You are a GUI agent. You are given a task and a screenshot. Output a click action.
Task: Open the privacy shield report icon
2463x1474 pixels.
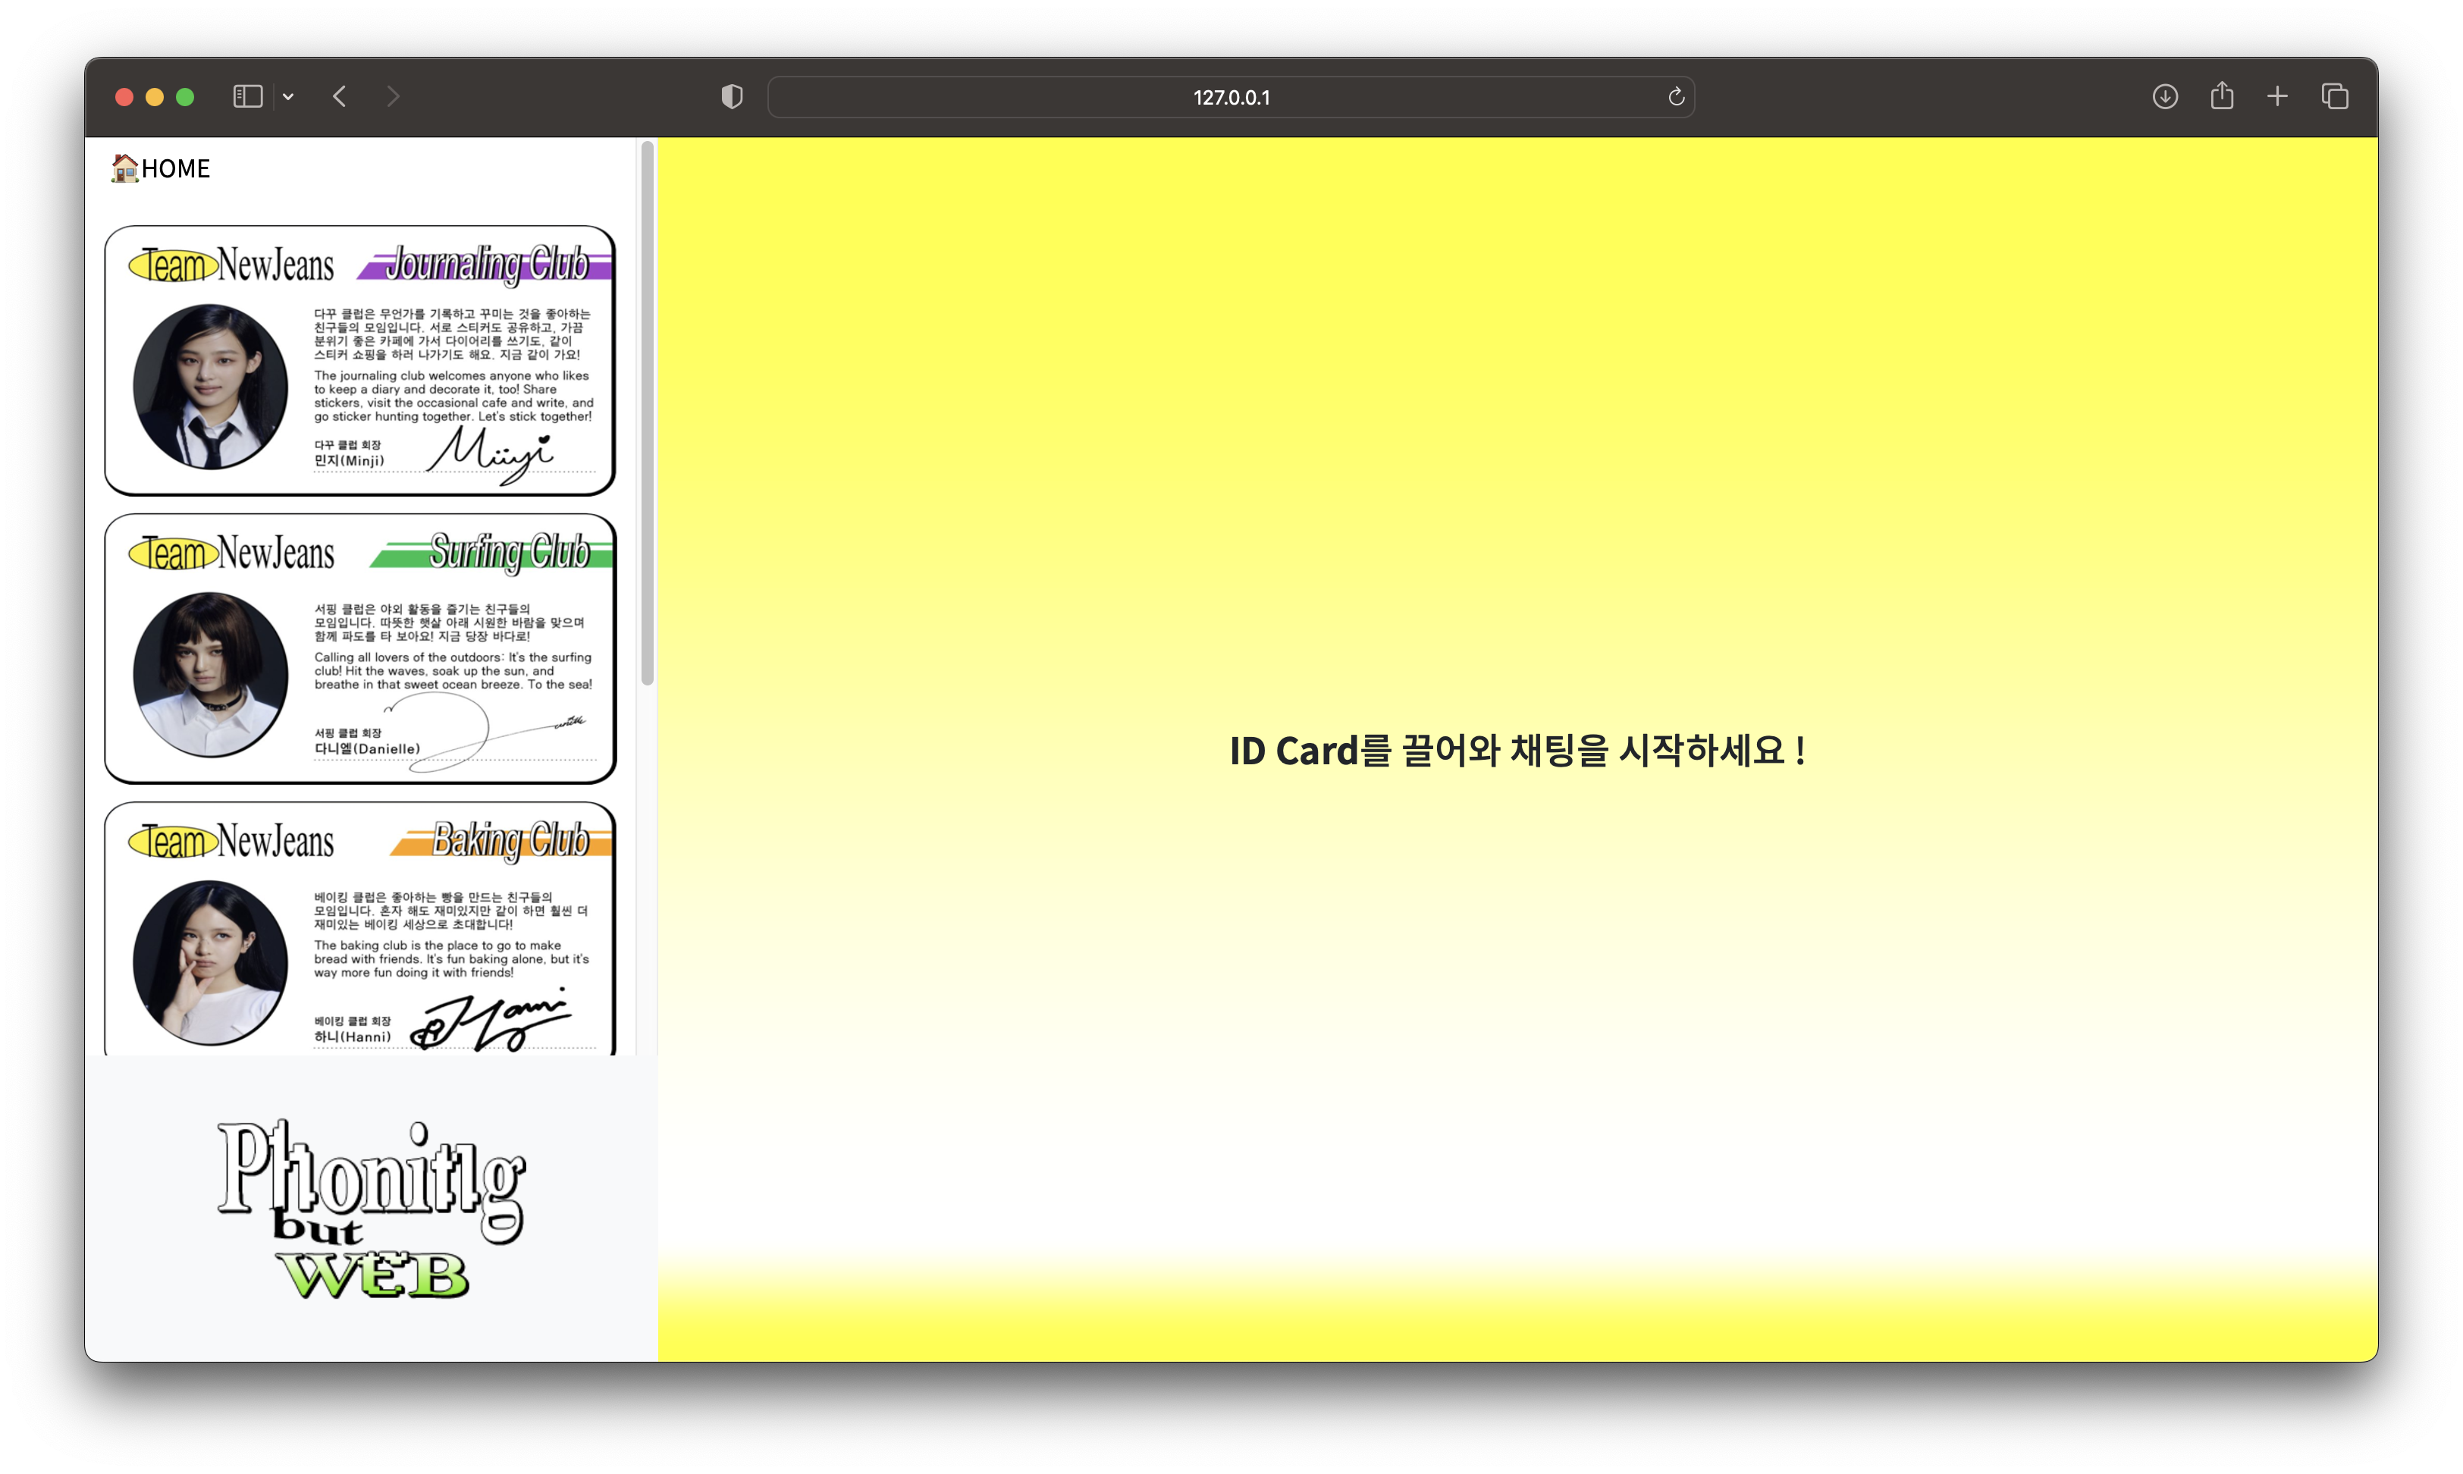[x=732, y=96]
